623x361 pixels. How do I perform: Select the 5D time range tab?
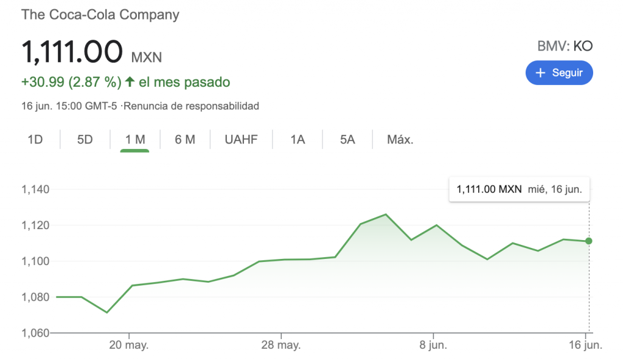[x=85, y=139]
